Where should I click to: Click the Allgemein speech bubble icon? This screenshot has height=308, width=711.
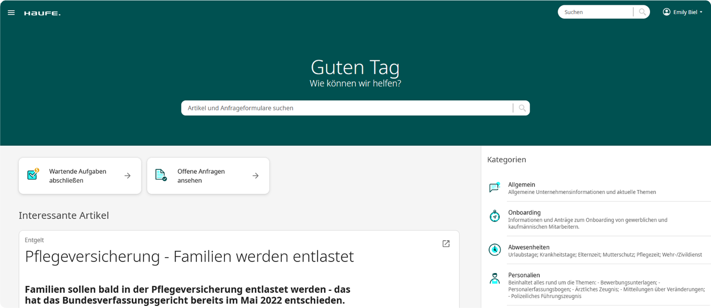pos(494,188)
